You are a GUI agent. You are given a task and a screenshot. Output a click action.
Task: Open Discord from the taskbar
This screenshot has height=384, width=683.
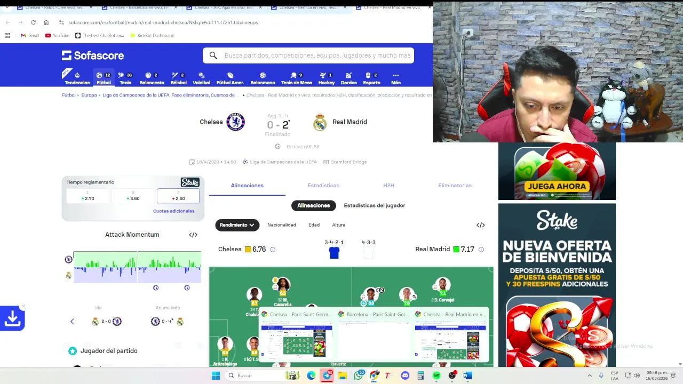coord(405,375)
